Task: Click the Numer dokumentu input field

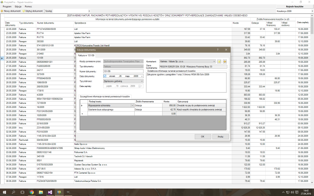Action: (124, 71)
